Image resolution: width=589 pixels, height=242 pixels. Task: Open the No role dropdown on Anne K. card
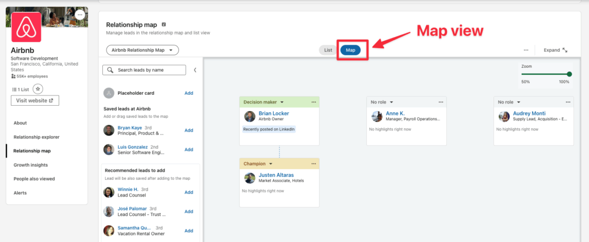[382, 102]
